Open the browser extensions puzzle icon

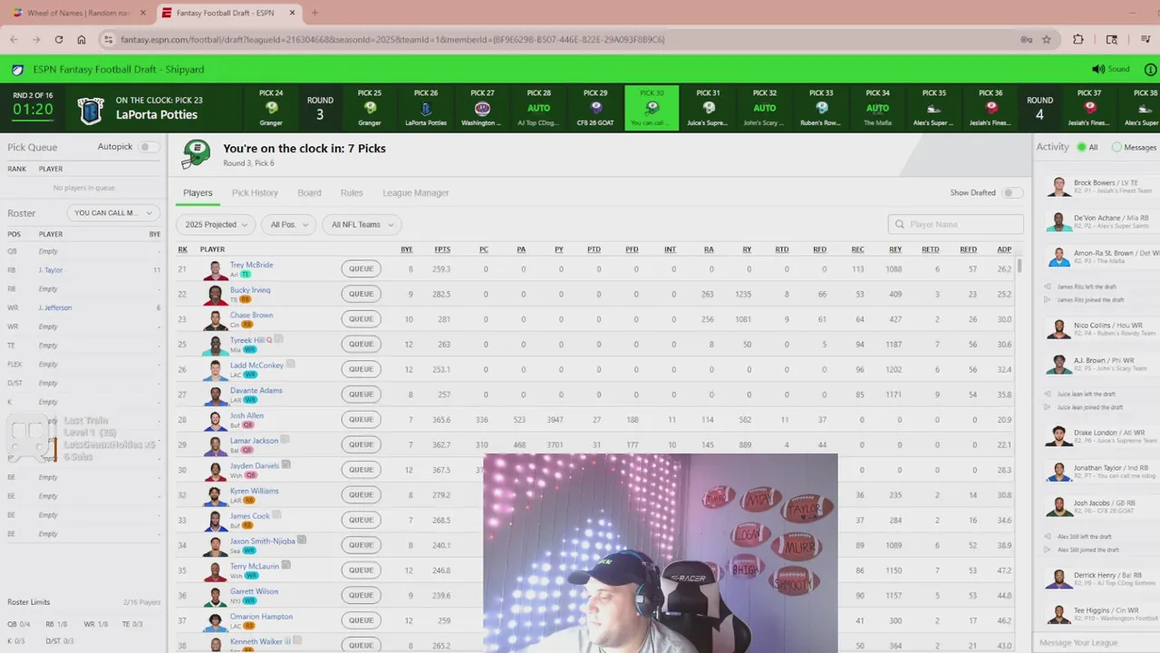[x=1078, y=40]
